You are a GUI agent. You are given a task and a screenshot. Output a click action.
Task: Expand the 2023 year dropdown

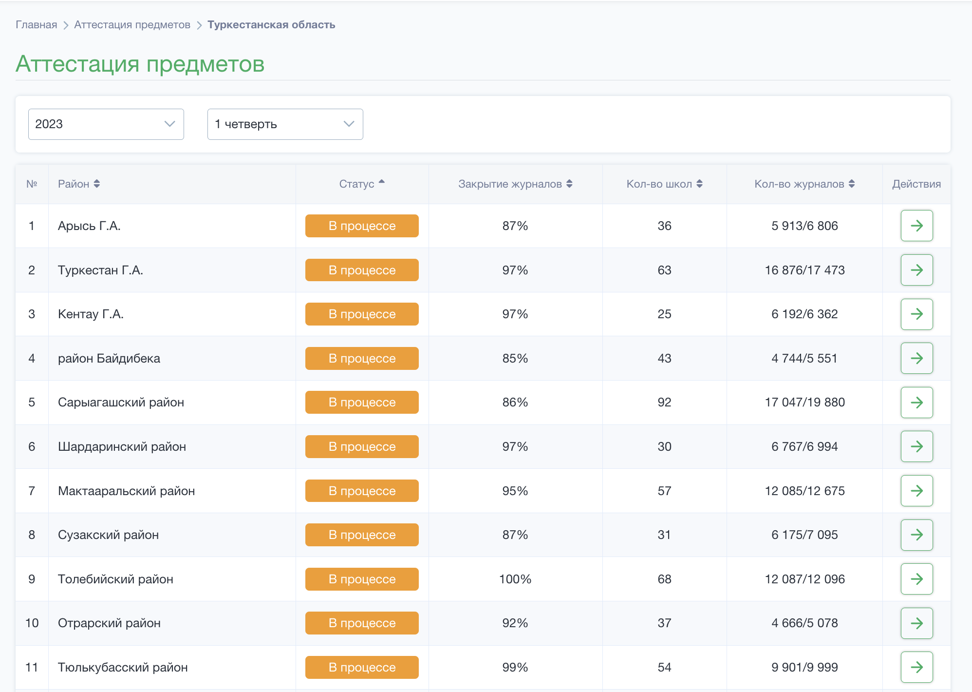pyautogui.click(x=106, y=124)
